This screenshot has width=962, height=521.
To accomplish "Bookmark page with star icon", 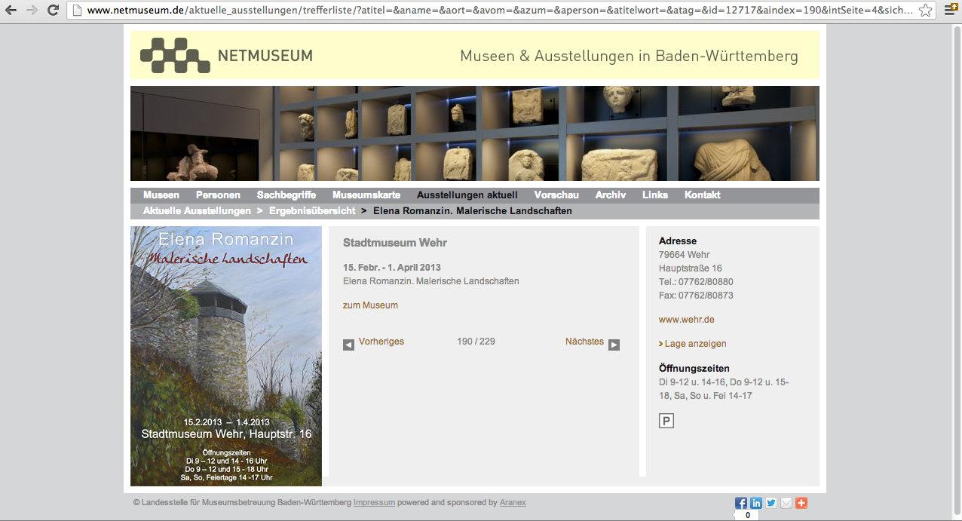I will (925, 11).
